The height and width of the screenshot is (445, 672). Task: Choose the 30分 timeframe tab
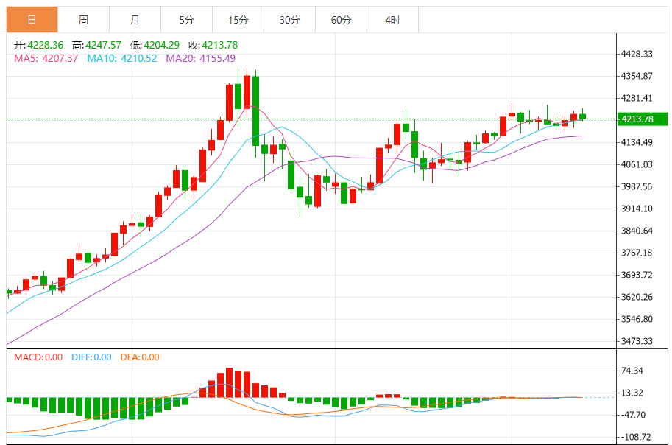[x=289, y=20]
